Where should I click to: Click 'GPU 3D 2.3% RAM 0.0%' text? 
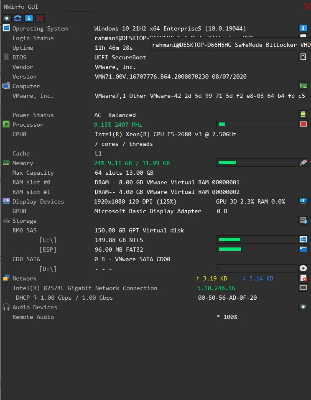point(250,201)
